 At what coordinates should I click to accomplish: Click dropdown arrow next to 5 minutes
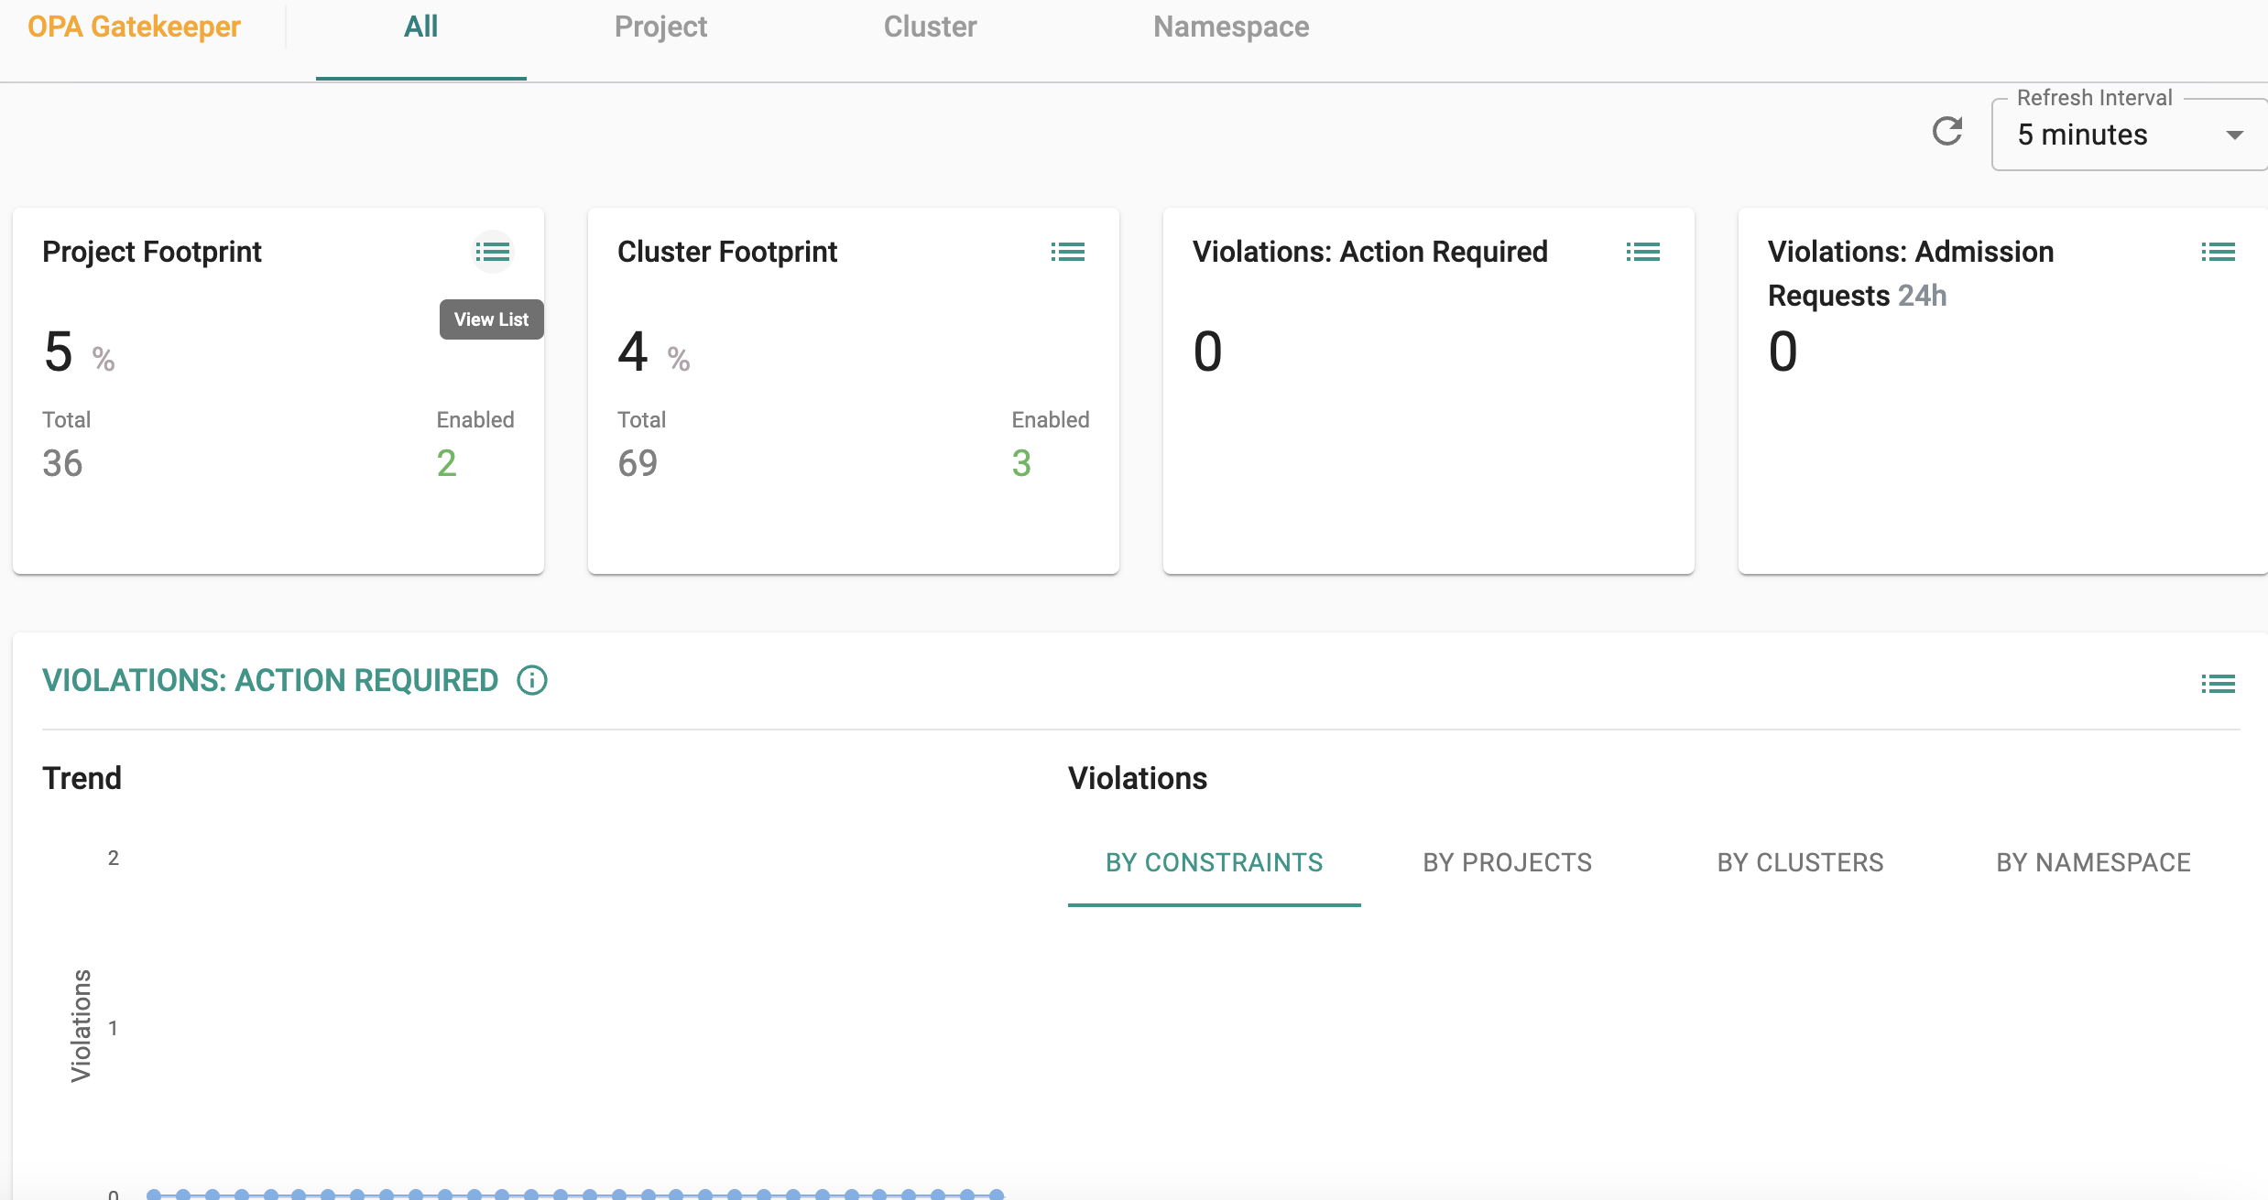(x=2234, y=135)
